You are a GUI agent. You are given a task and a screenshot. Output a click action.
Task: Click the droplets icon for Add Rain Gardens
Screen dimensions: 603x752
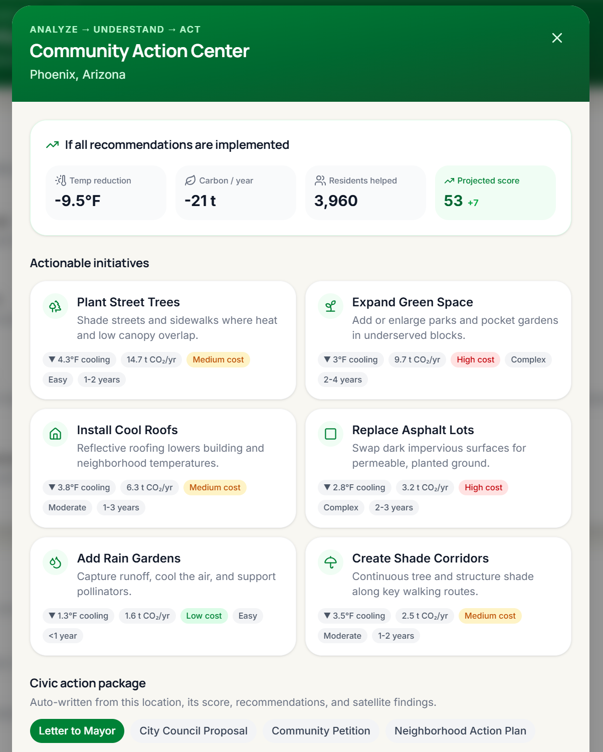click(x=55, y=562)
